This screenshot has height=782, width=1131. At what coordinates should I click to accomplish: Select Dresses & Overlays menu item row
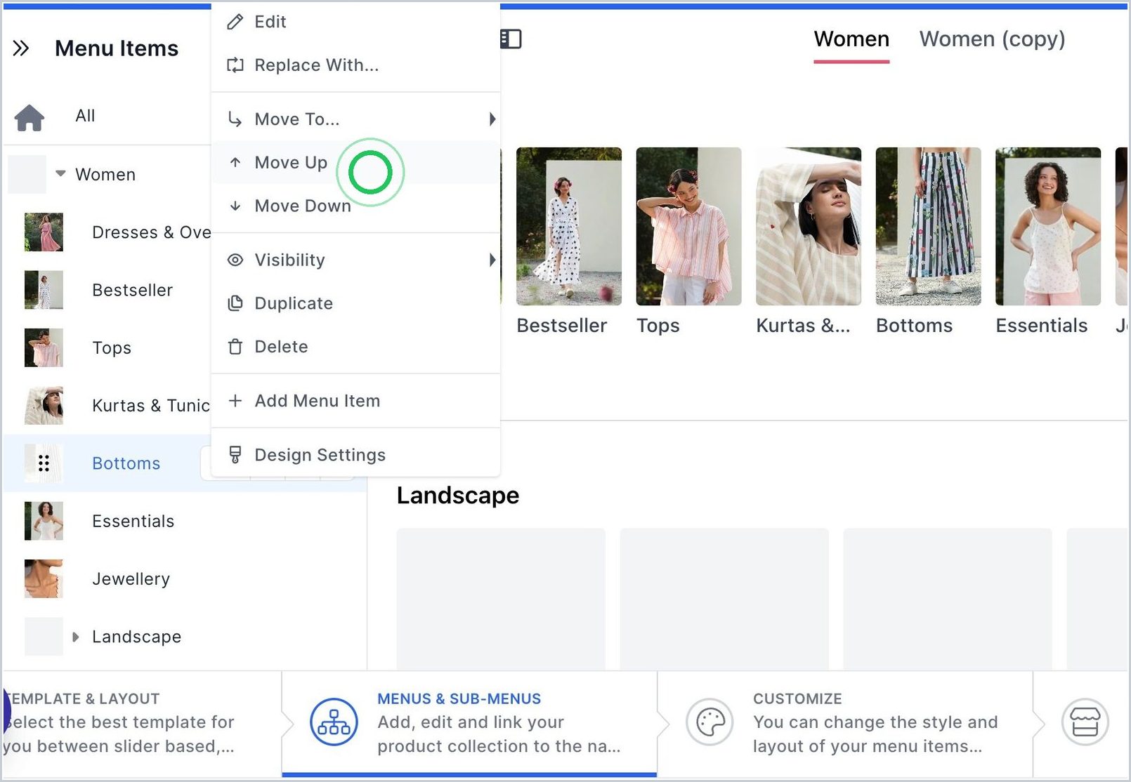(x=107, y=232)
